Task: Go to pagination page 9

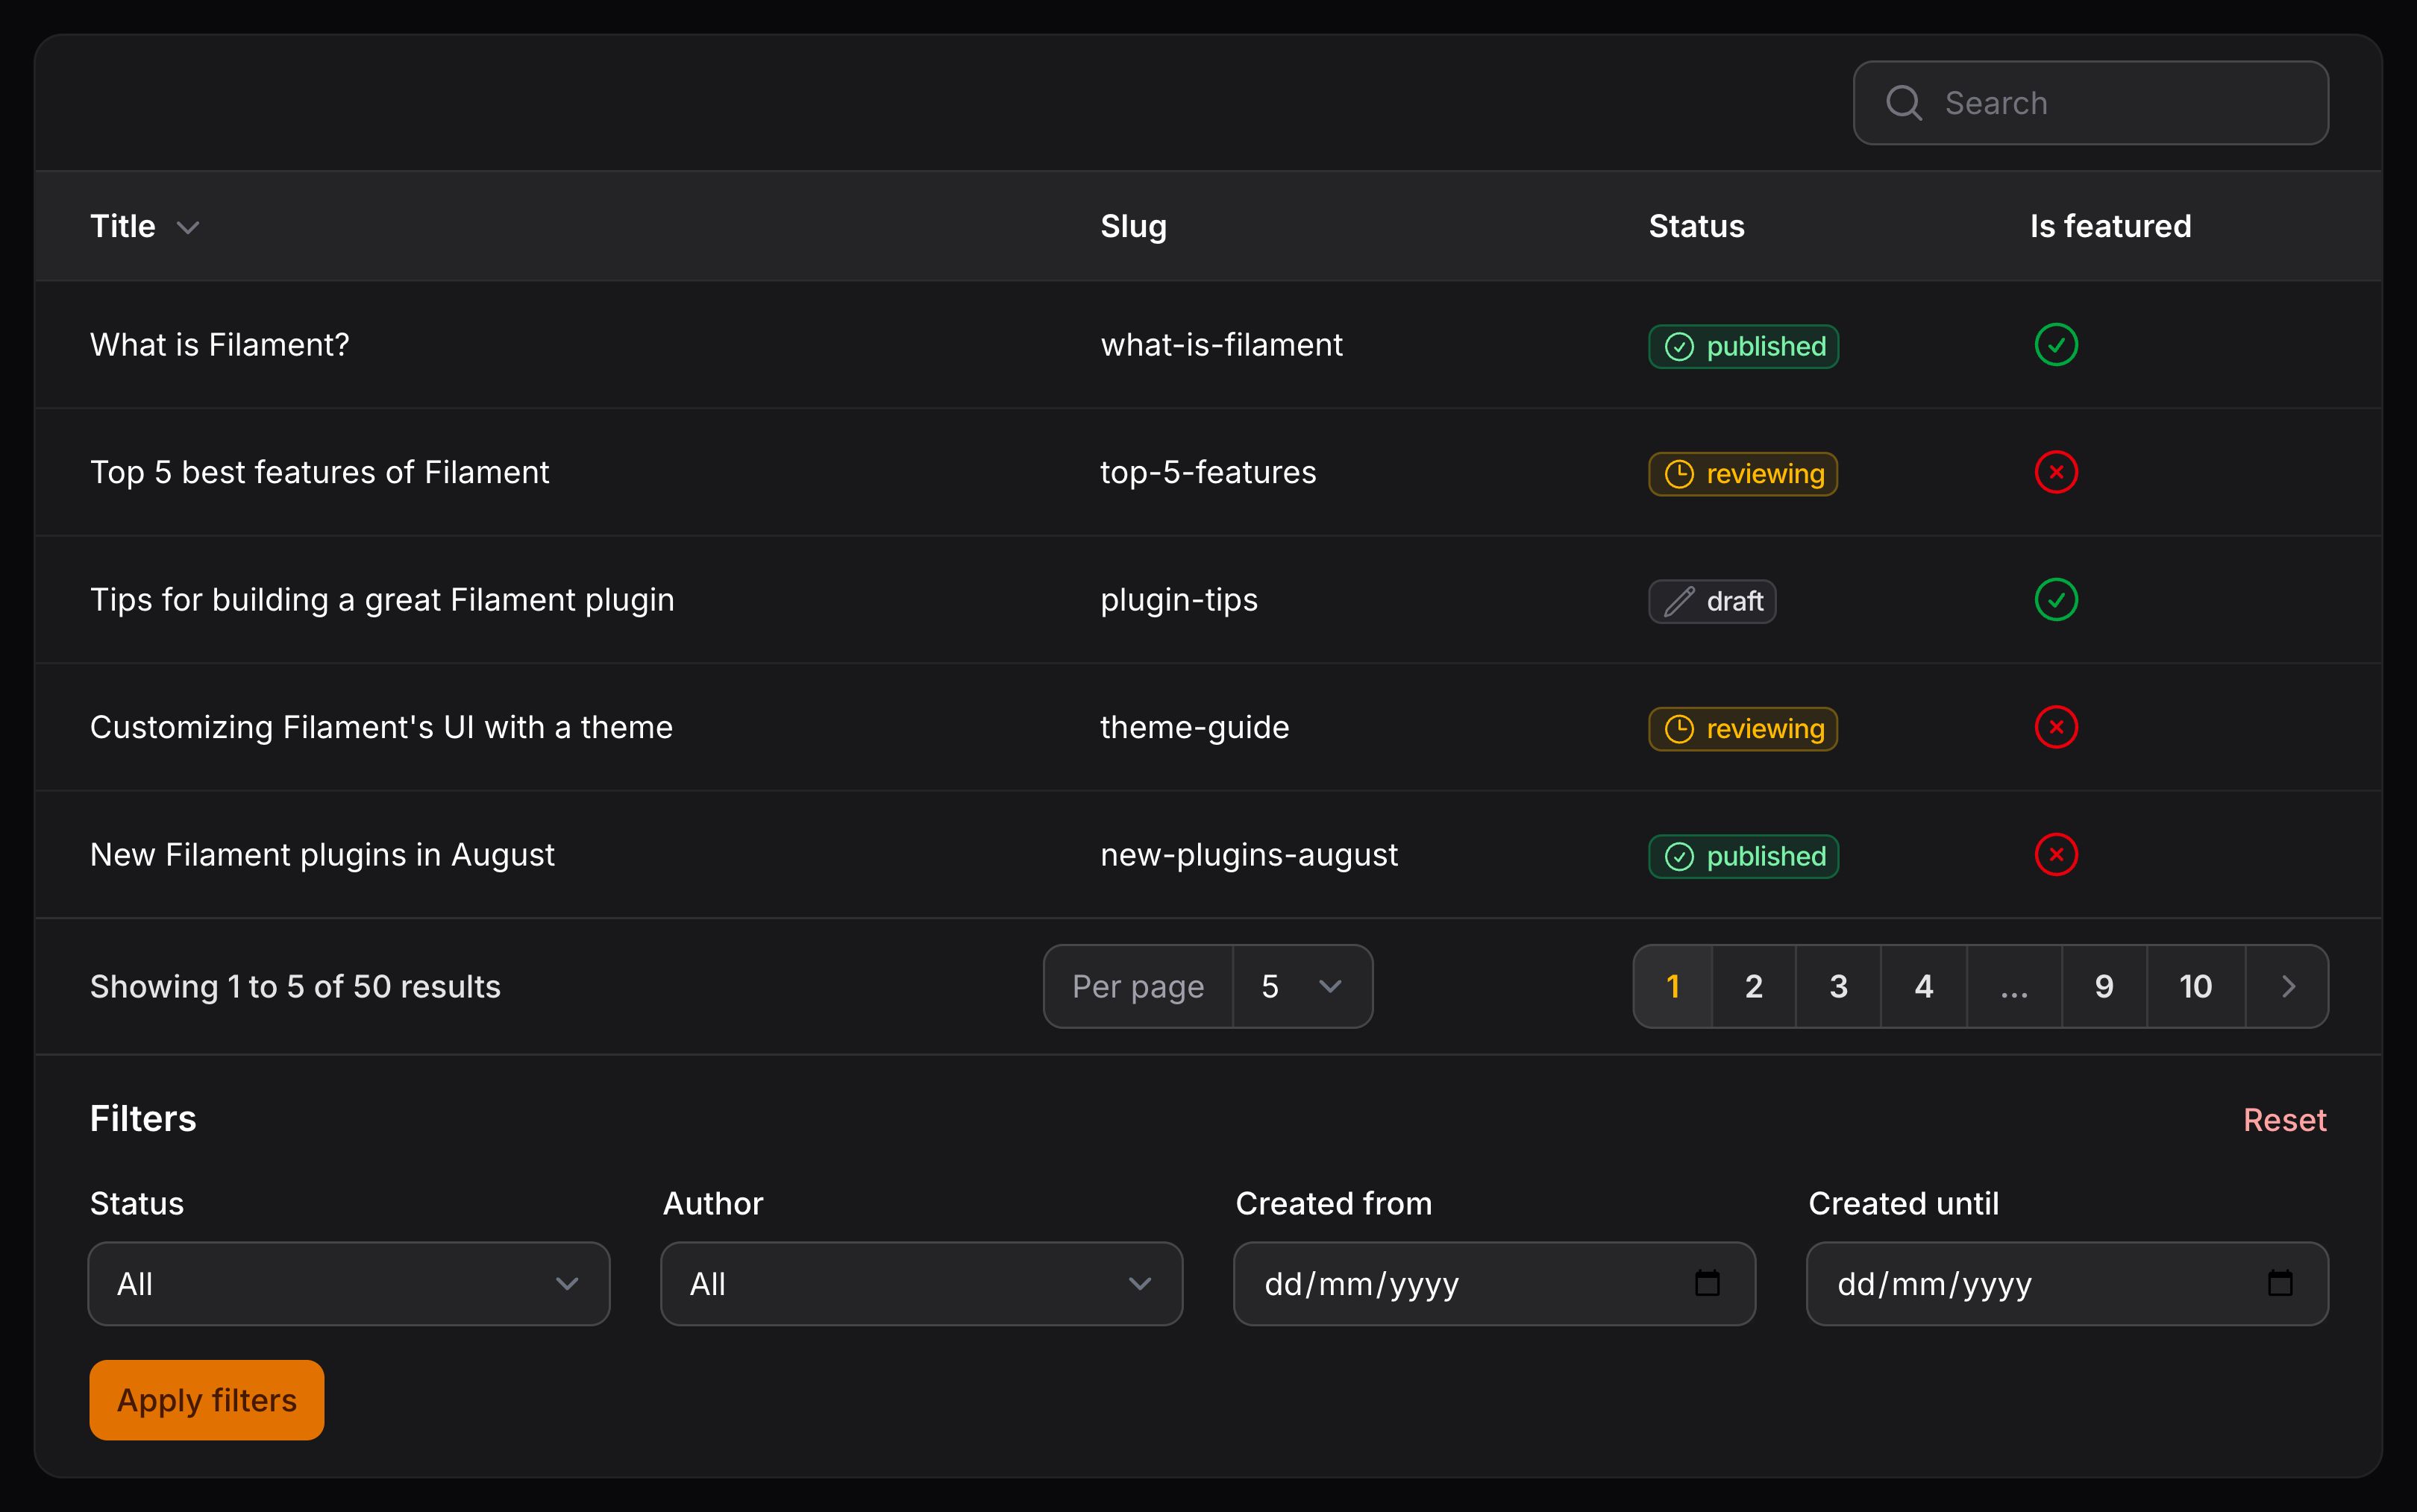Action: [x=2105, y=986]
